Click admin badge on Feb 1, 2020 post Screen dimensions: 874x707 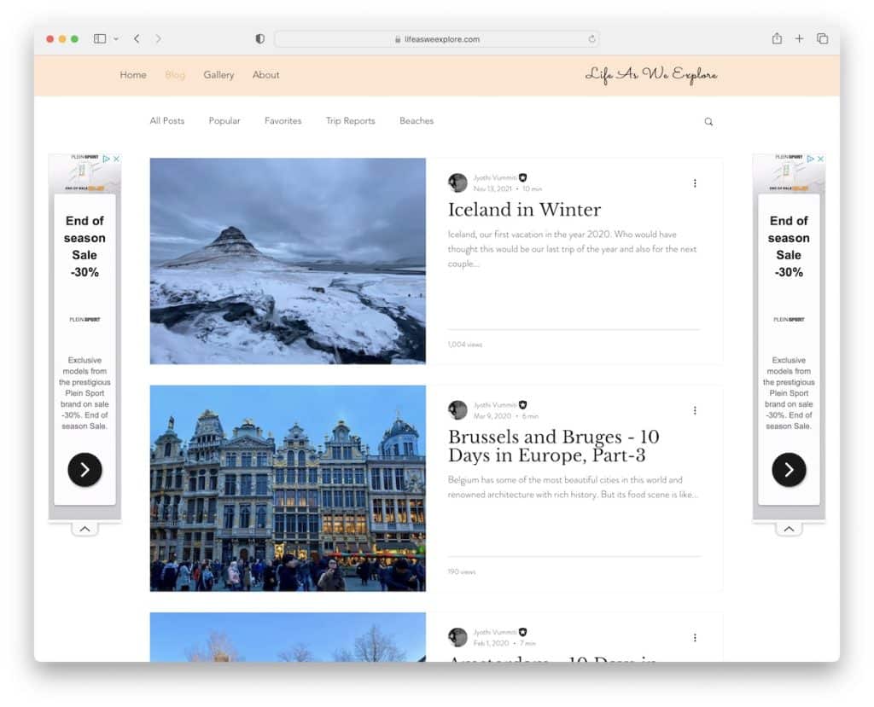(x=523, y=632)
